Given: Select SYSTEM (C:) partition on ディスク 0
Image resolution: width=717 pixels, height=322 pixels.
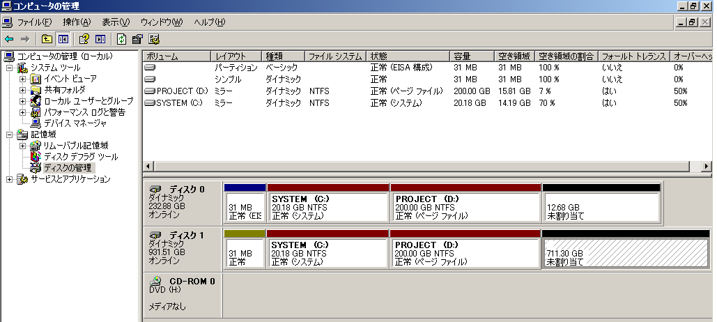Looking at the screenshot, I should (328, 204).
